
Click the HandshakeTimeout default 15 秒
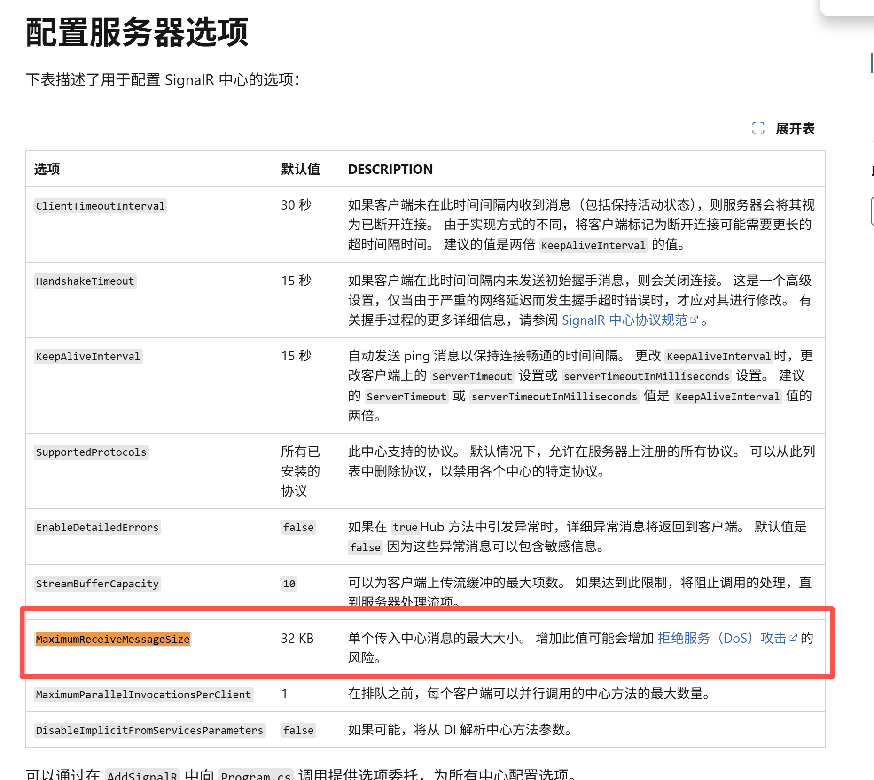pyautogui.click(x=297, y=281)
